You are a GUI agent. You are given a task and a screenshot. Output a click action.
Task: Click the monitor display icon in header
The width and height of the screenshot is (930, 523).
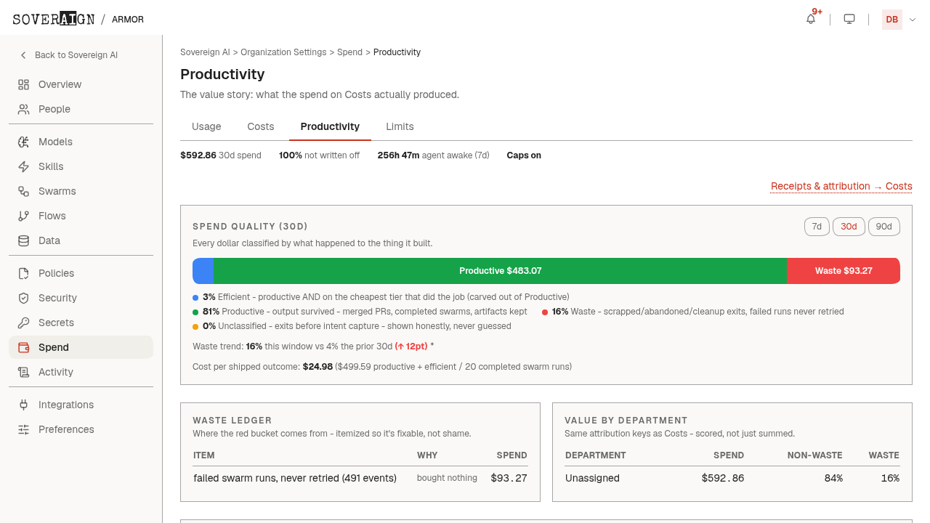point(849,19)
